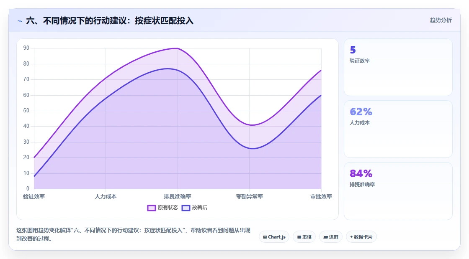Click the 62% value text
This screenshot has height=259, width=469.
[361, 112]
